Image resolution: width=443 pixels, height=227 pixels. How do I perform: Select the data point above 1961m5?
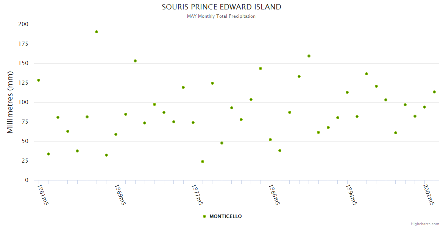point(39,80)
